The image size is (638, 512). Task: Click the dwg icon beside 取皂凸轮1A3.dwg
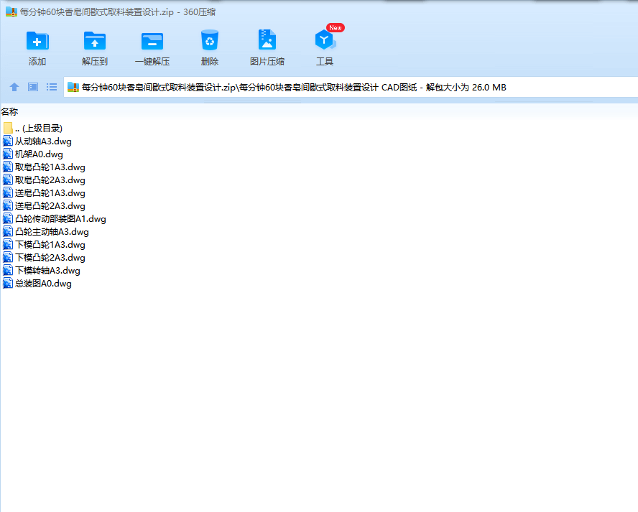pyautogui.click(x=8, y=167)
